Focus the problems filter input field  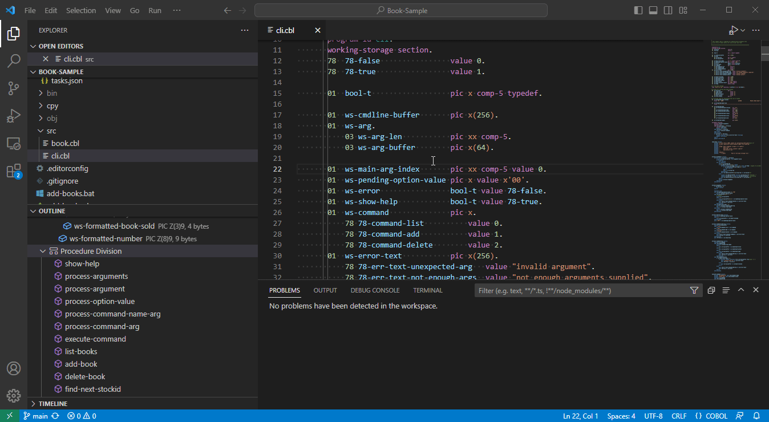(582, 290)
